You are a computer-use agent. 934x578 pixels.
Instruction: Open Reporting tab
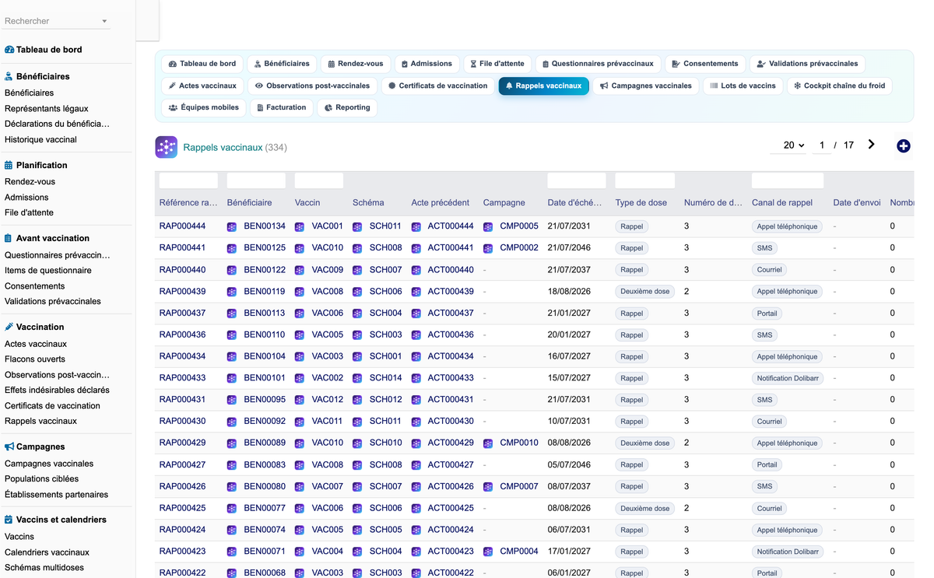pyautogui.click(x=347, y=107)
